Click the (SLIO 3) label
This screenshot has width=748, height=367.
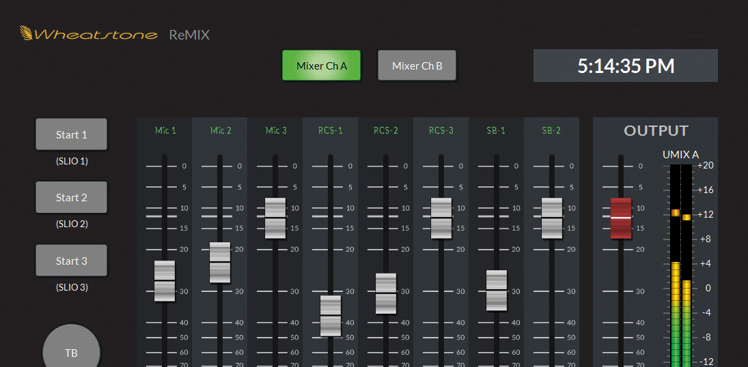[x=72, y=287]
